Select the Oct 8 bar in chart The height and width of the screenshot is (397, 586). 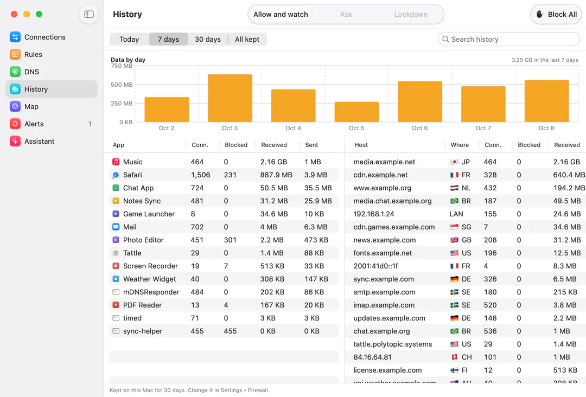(x=546, y=101)
